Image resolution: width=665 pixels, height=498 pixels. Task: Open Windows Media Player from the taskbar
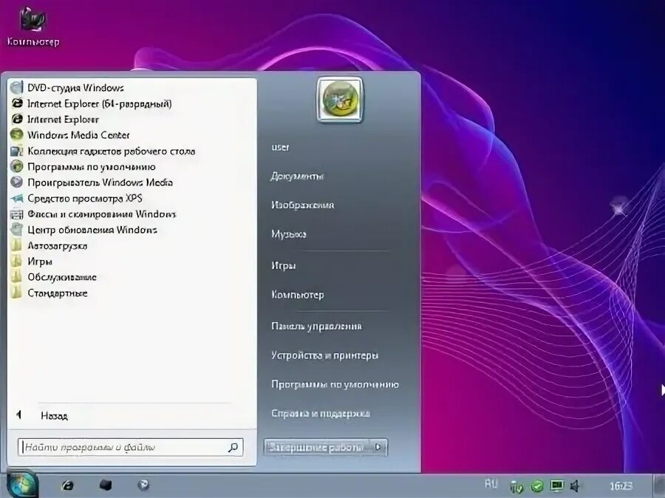tap(143, 485)
